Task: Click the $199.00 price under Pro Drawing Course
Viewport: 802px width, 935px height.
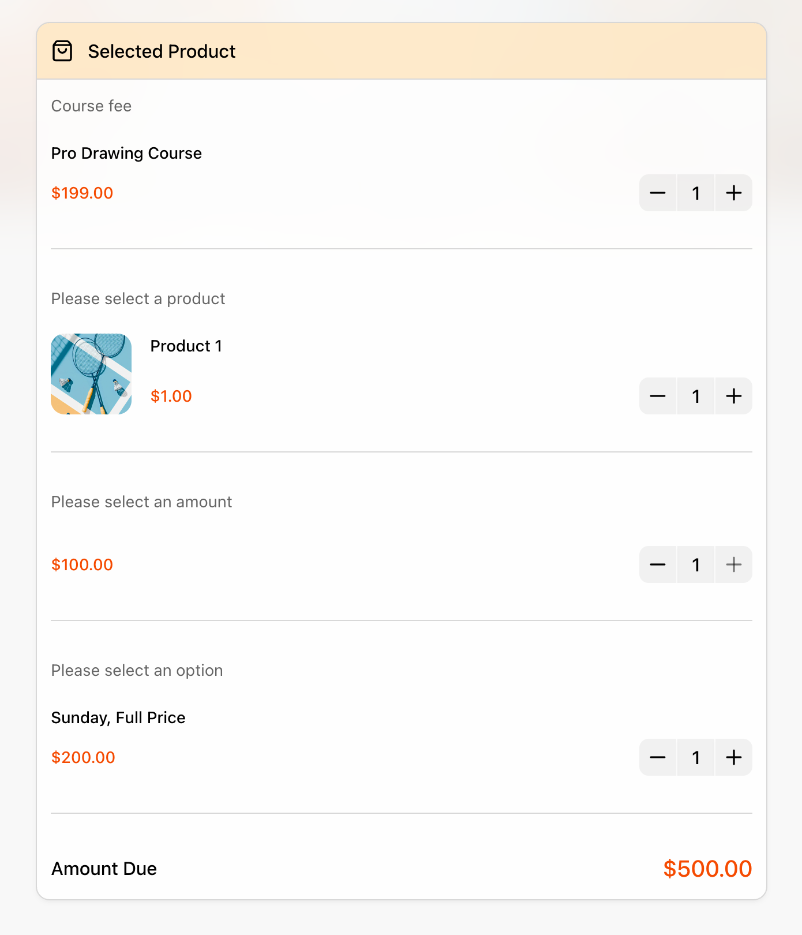Action: [x=82, y=193]
